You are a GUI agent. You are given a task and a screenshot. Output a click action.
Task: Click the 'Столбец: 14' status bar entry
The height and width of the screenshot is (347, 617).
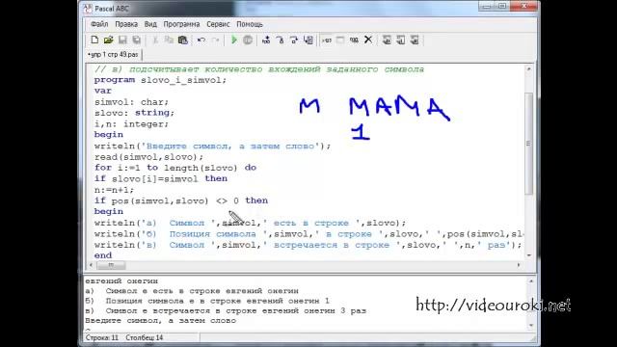coord(145,337)
